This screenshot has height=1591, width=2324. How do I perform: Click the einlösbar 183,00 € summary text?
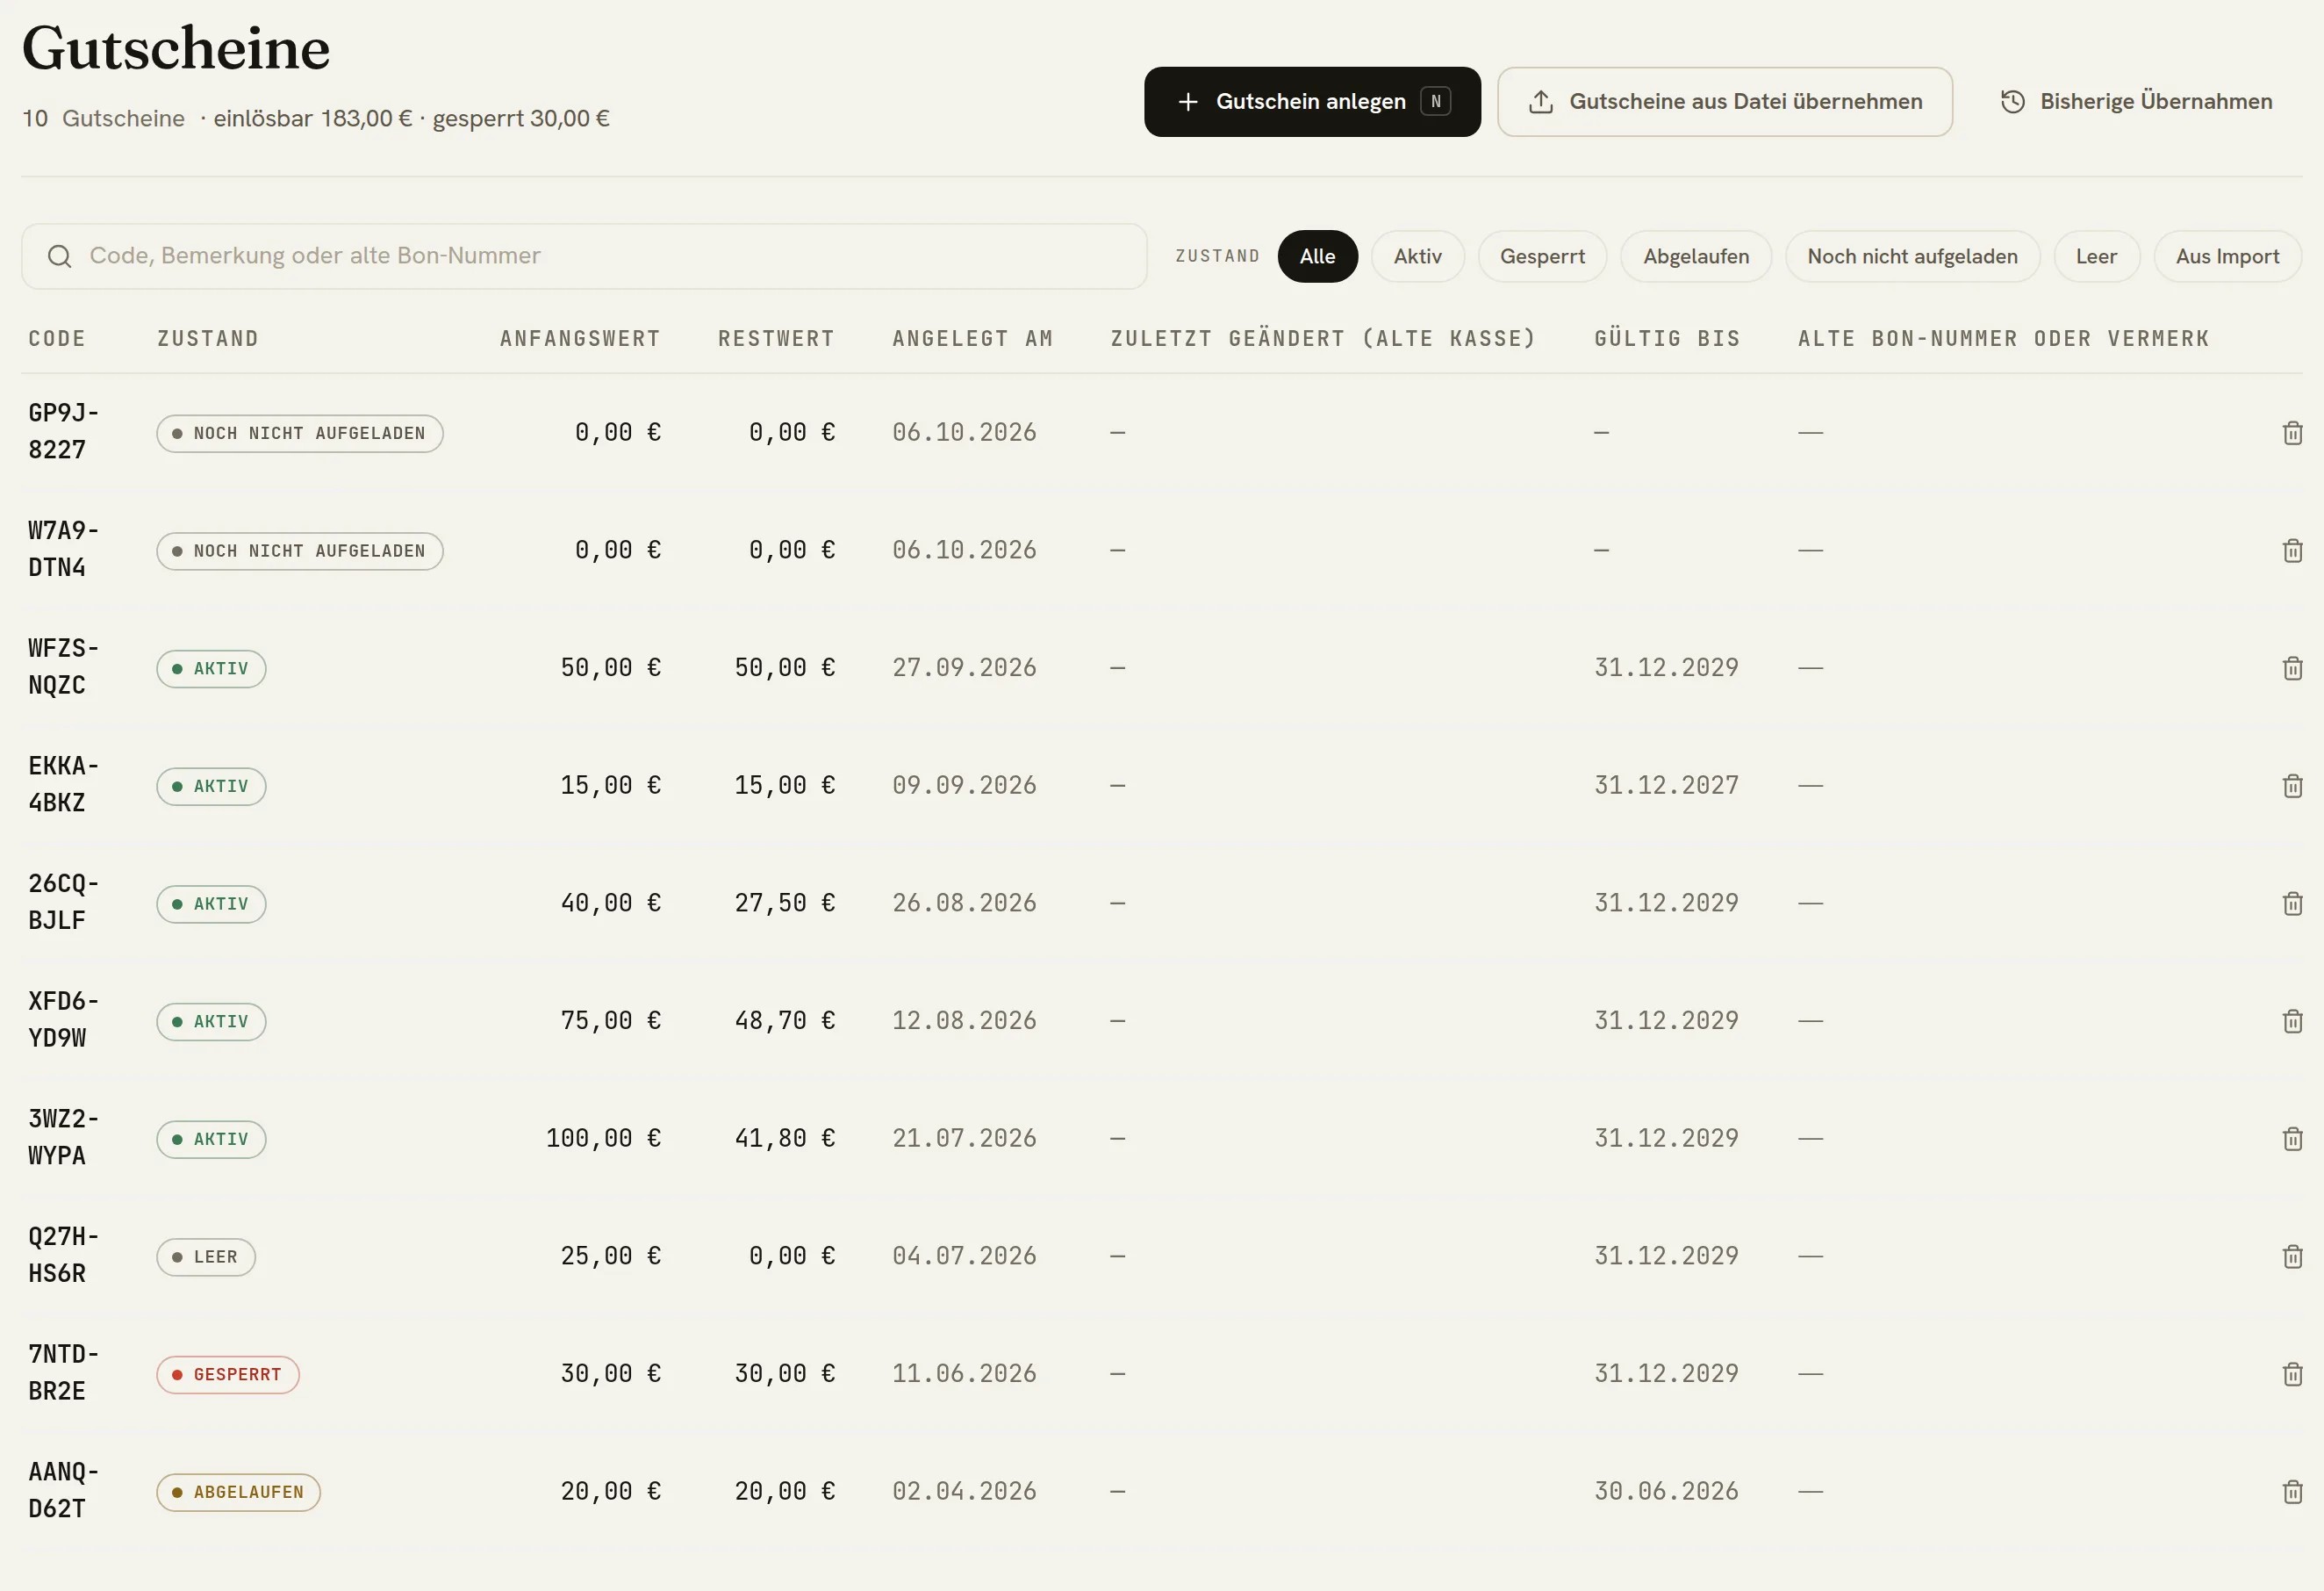click(312, 118)
